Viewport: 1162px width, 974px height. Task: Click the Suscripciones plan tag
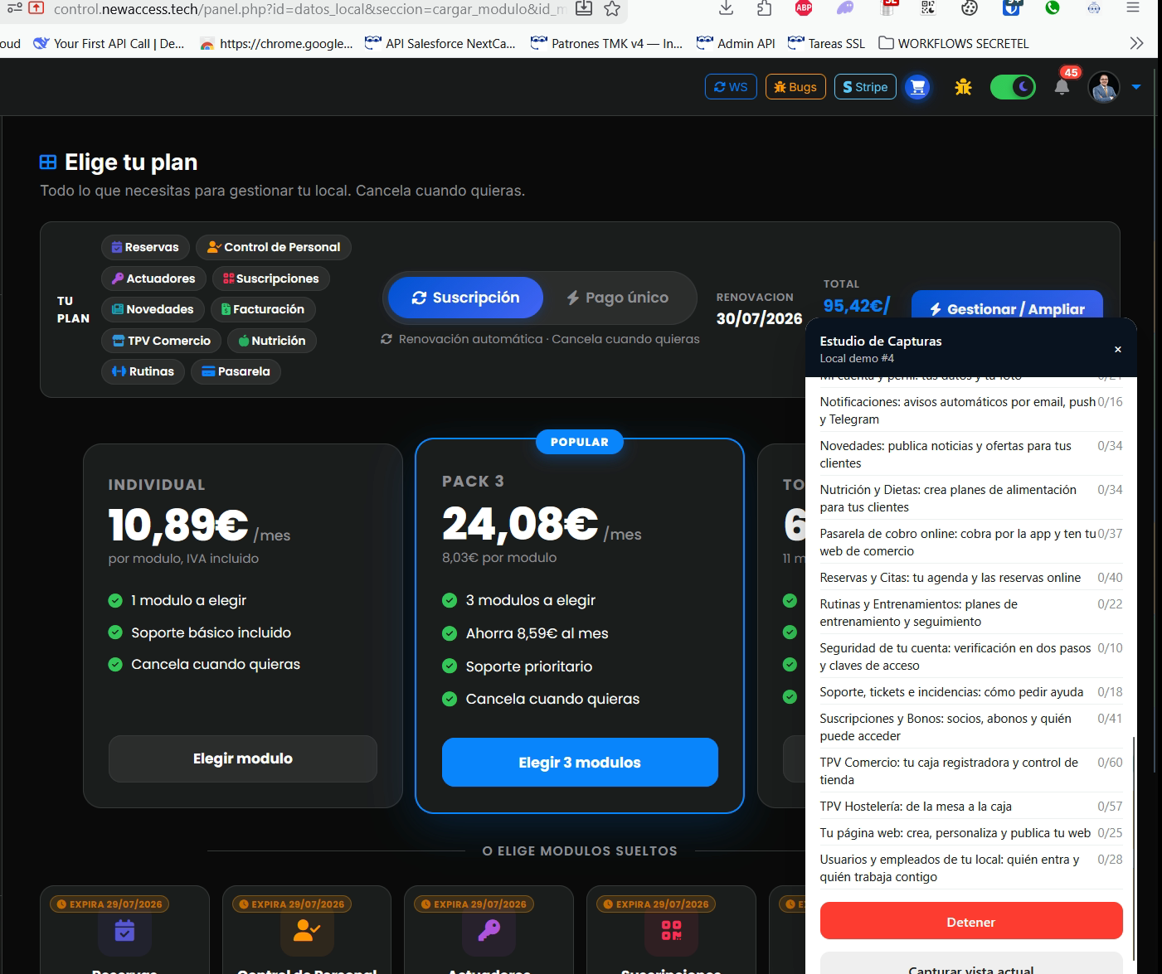pyautogui.click(x=271, y=279)
